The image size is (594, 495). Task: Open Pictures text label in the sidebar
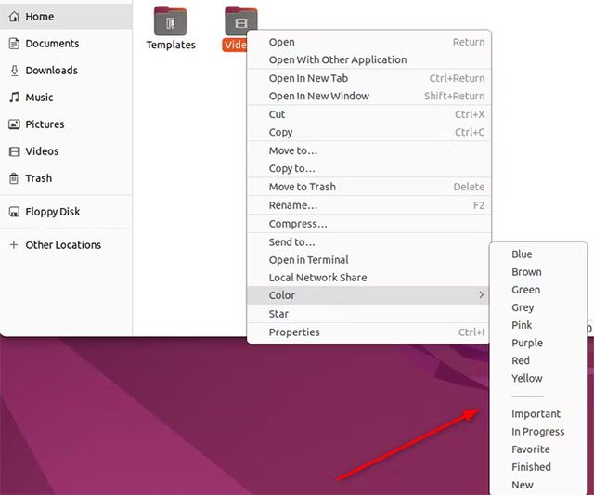click(x=45, y=124)
